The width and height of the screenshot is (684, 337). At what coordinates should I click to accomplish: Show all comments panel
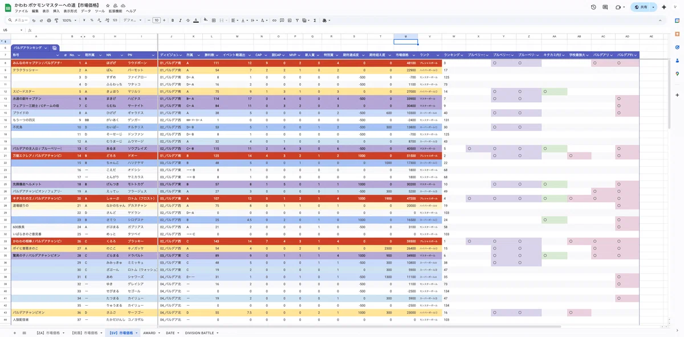coord(606,7)
